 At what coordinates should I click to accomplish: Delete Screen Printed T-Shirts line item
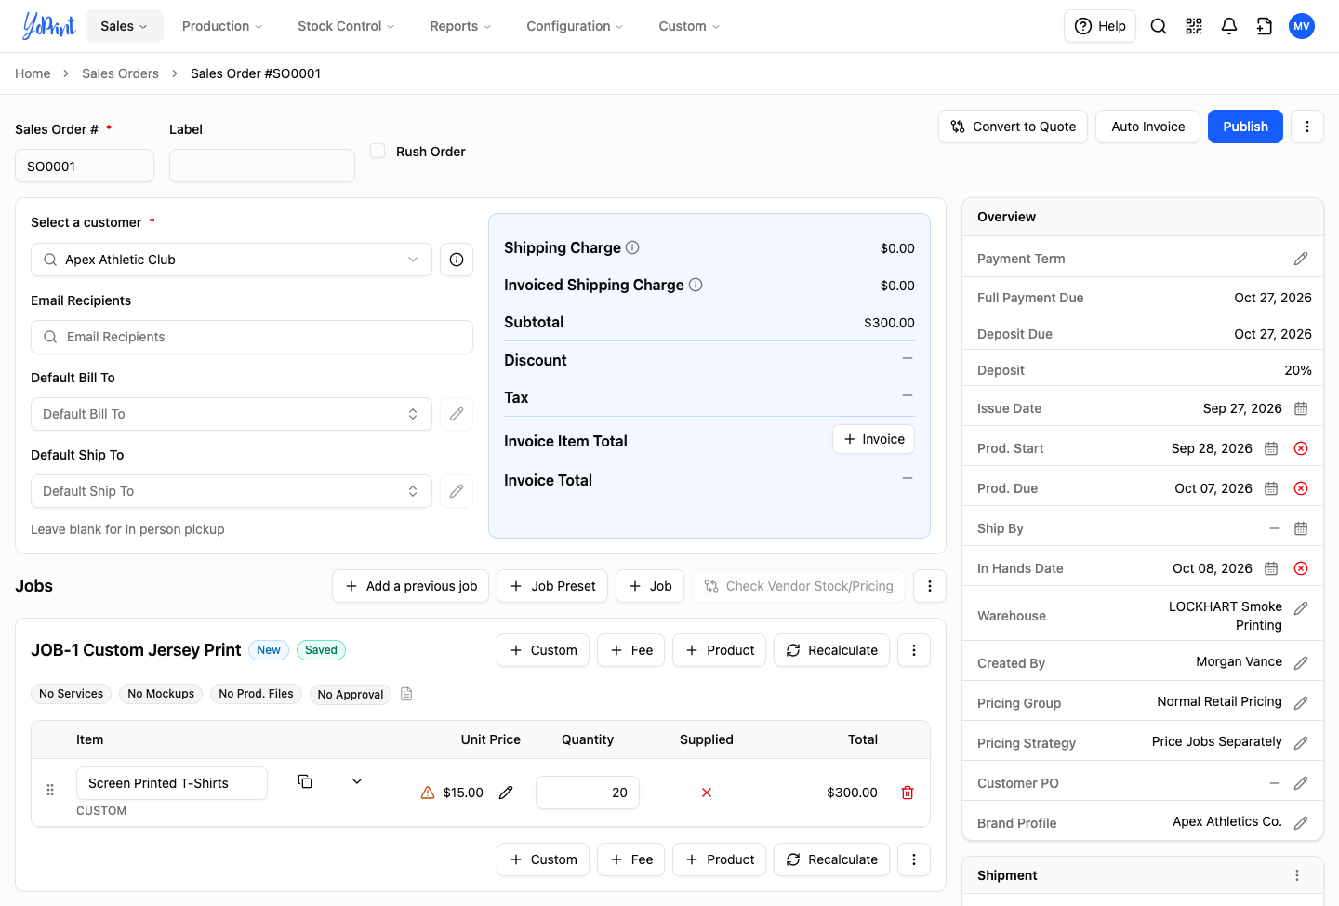tap(908, 793)
